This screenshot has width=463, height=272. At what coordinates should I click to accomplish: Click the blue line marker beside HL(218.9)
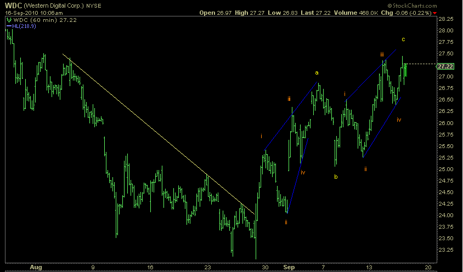9,26
